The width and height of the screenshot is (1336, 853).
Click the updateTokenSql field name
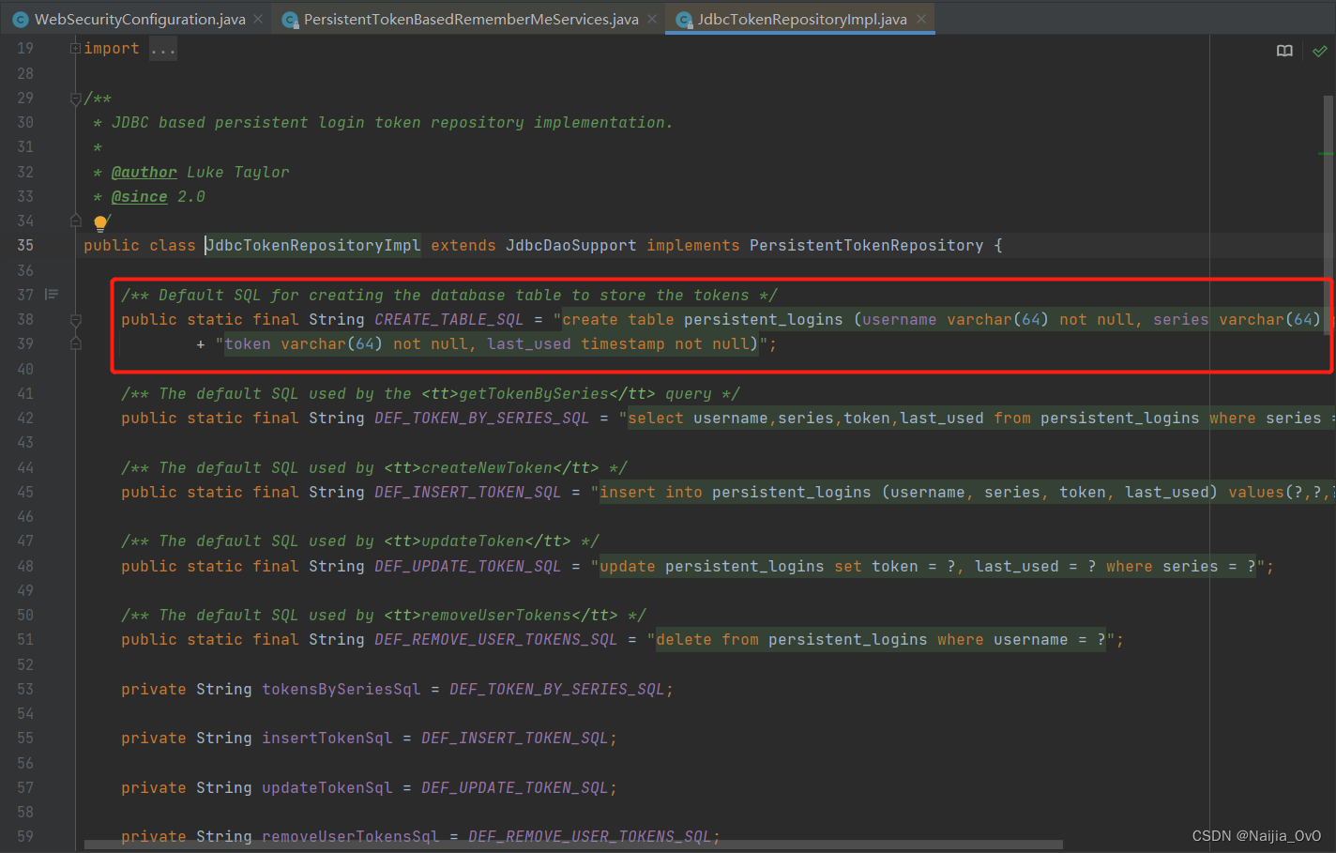pyautogui.click(x=326, y=787)
